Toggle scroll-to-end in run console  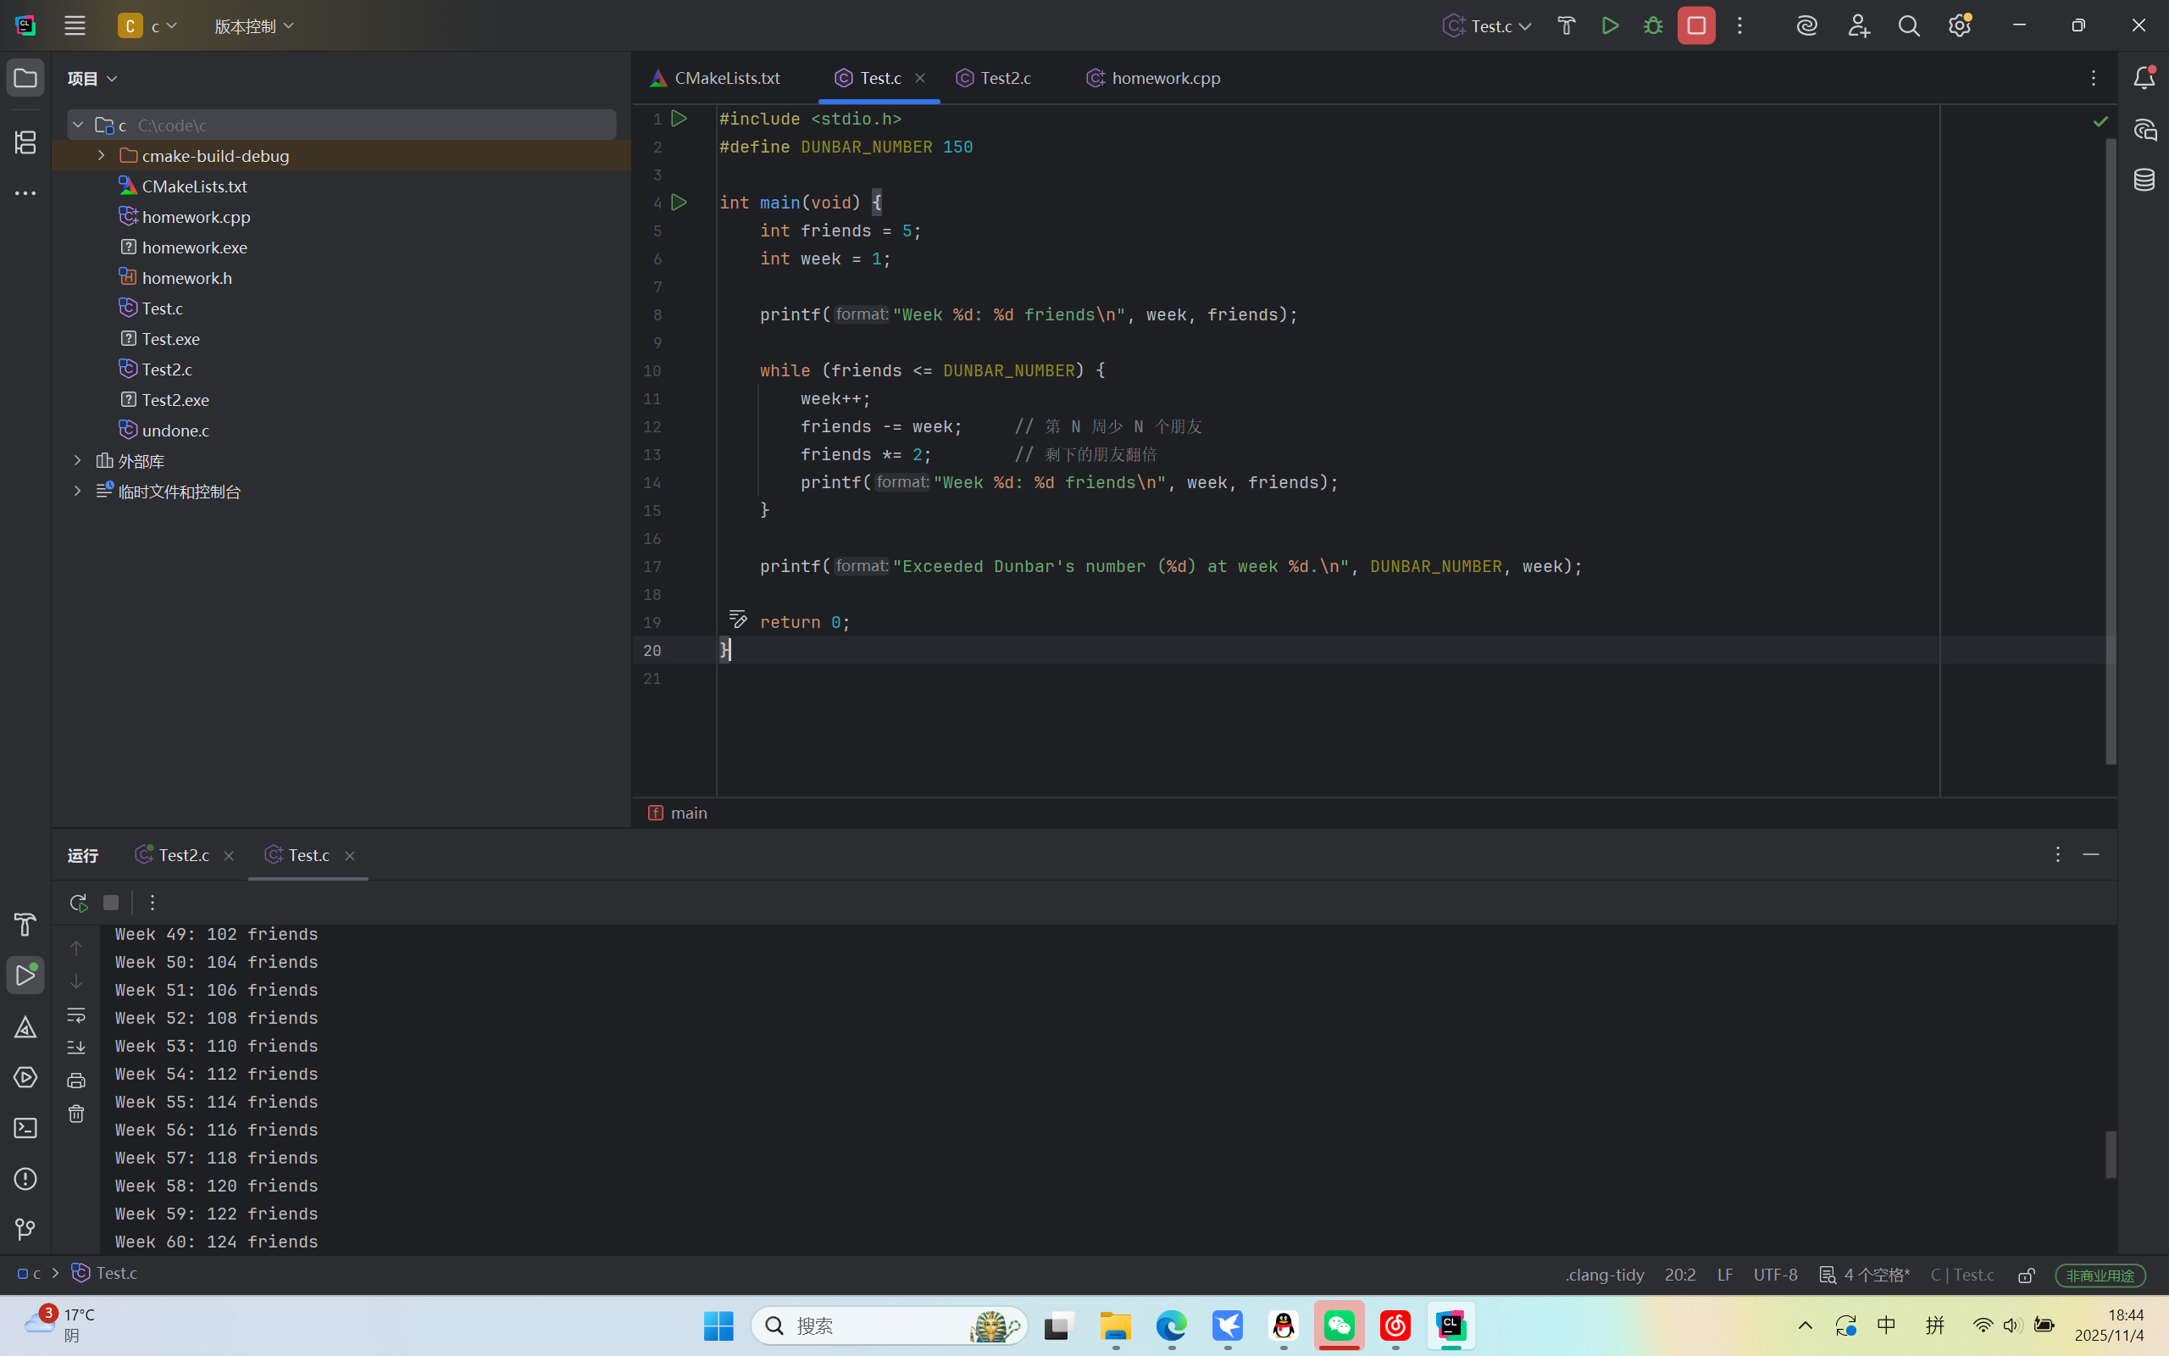pos(76,1048)
